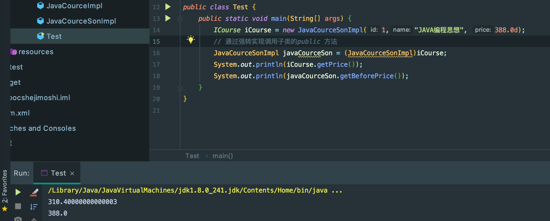This screenshot has width=550, height=221.
Task: Click the run gutter arrow beside main method
Action: pos(168,18)
